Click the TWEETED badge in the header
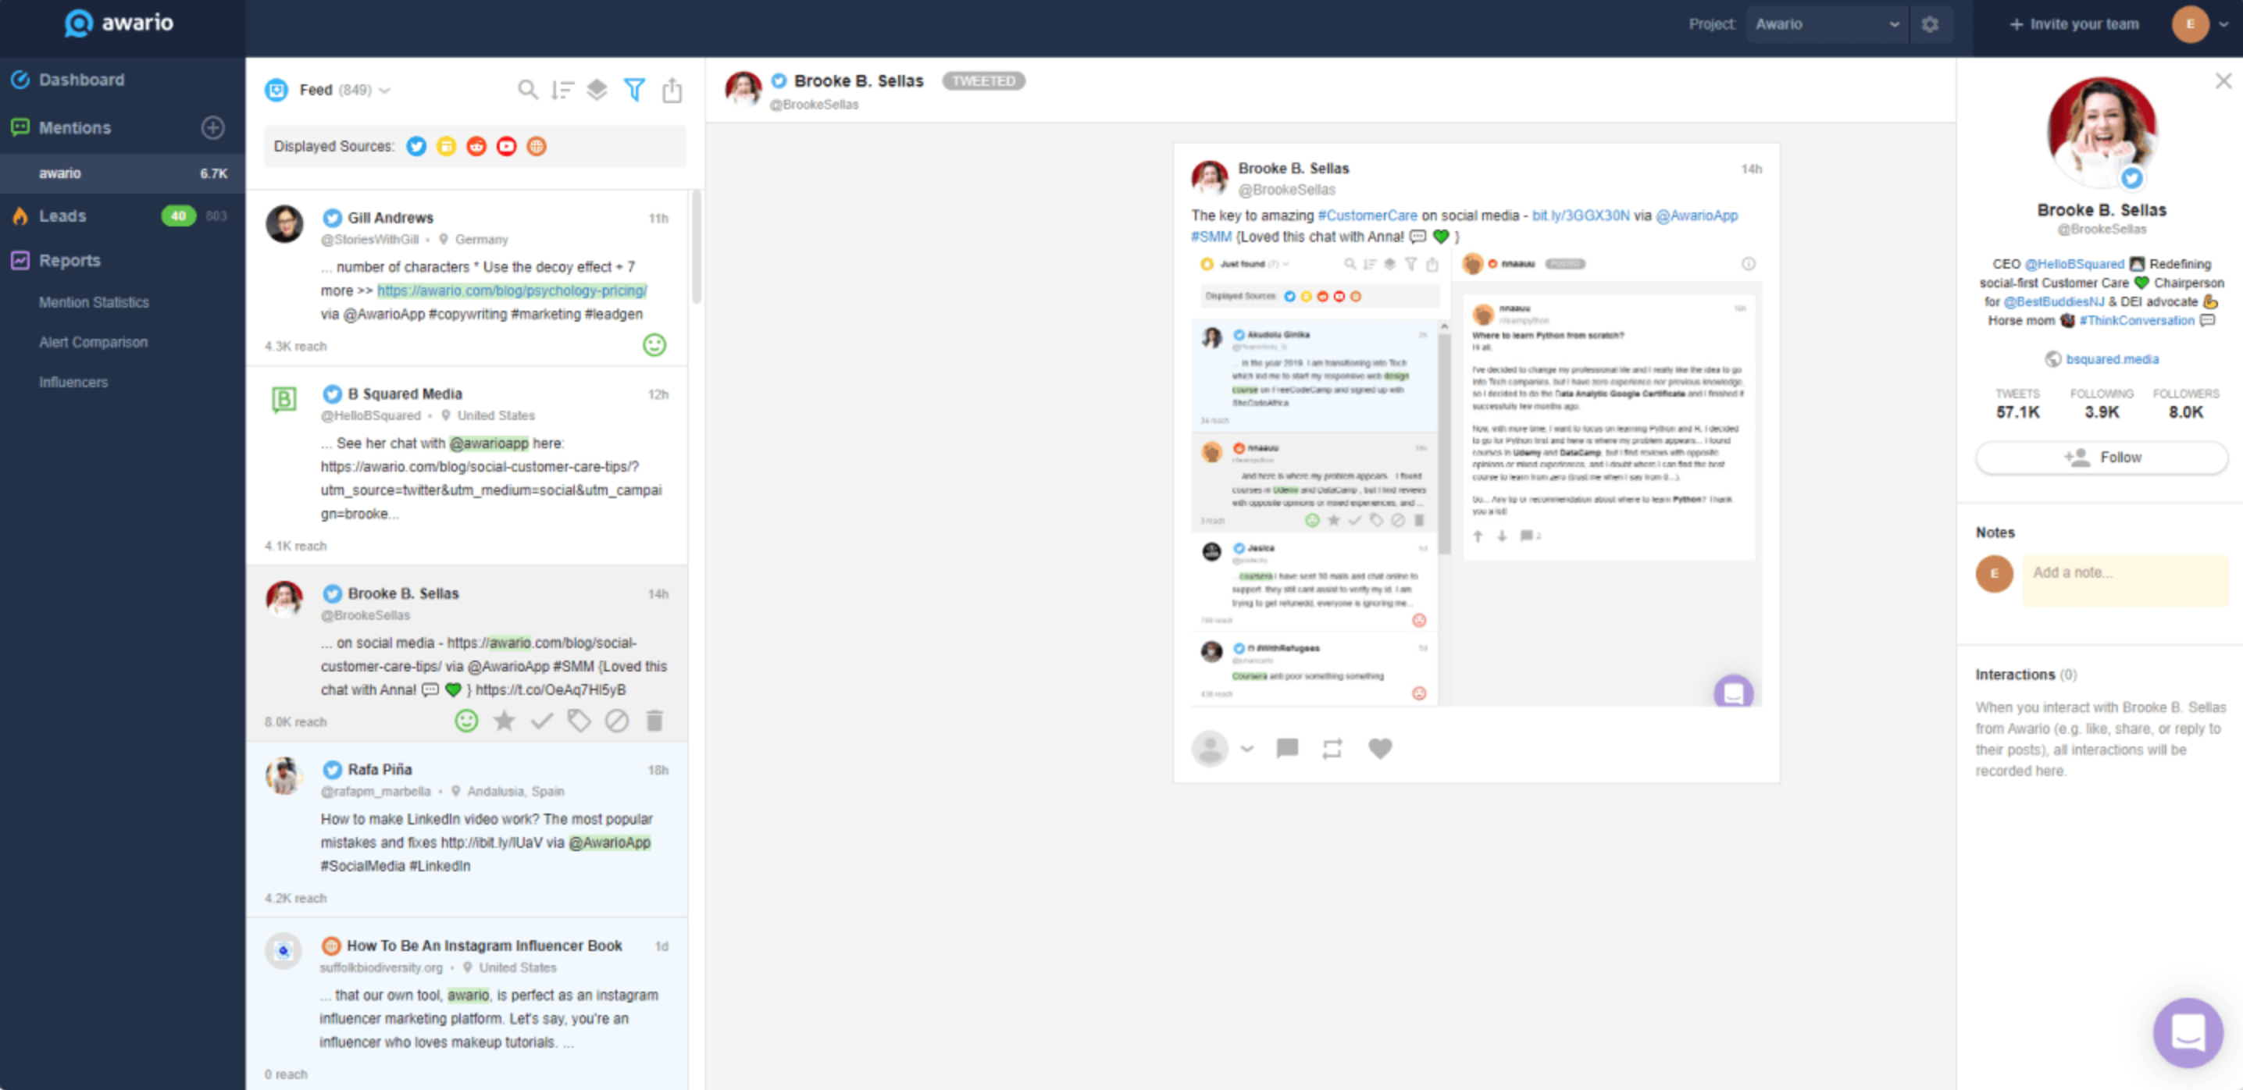 tap(983, 81)
